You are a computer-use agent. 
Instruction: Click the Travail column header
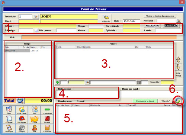(x=145, y=105)
